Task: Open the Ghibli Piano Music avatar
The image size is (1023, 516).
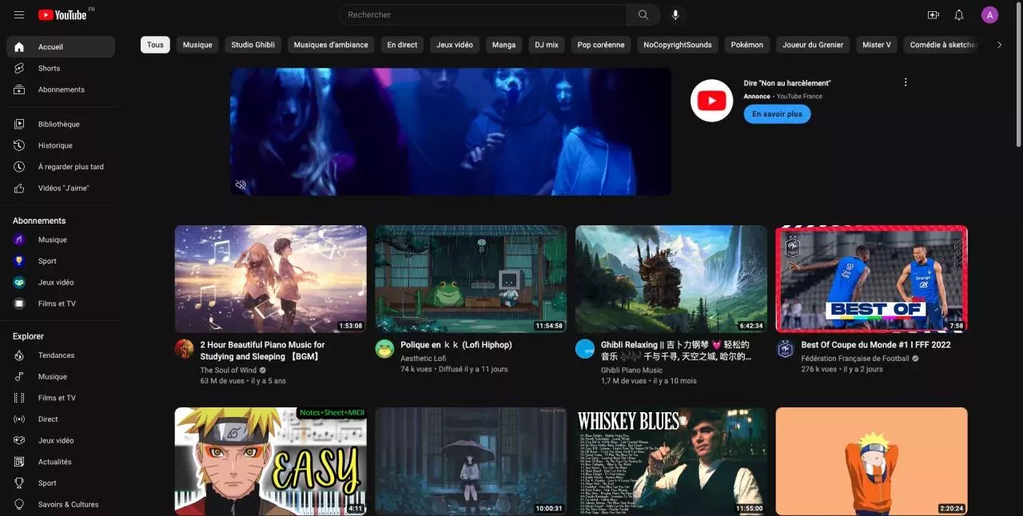Action: (x=585, y=349)
